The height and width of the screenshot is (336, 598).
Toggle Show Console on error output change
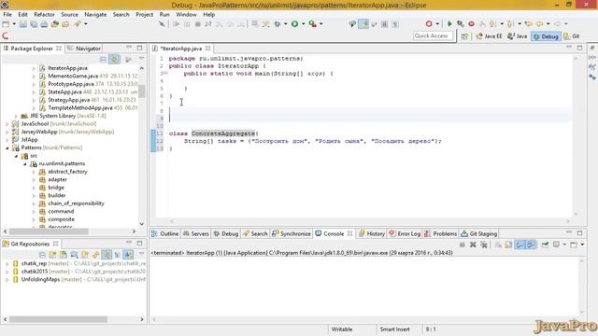pos(531,245)
